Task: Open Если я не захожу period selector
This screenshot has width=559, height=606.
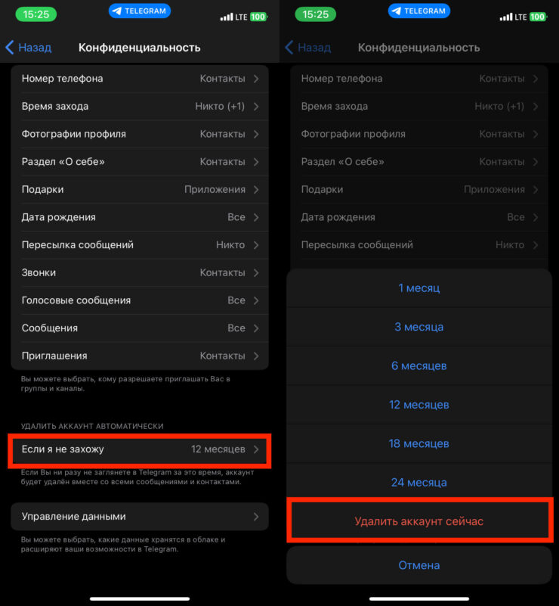Action: 140,449
